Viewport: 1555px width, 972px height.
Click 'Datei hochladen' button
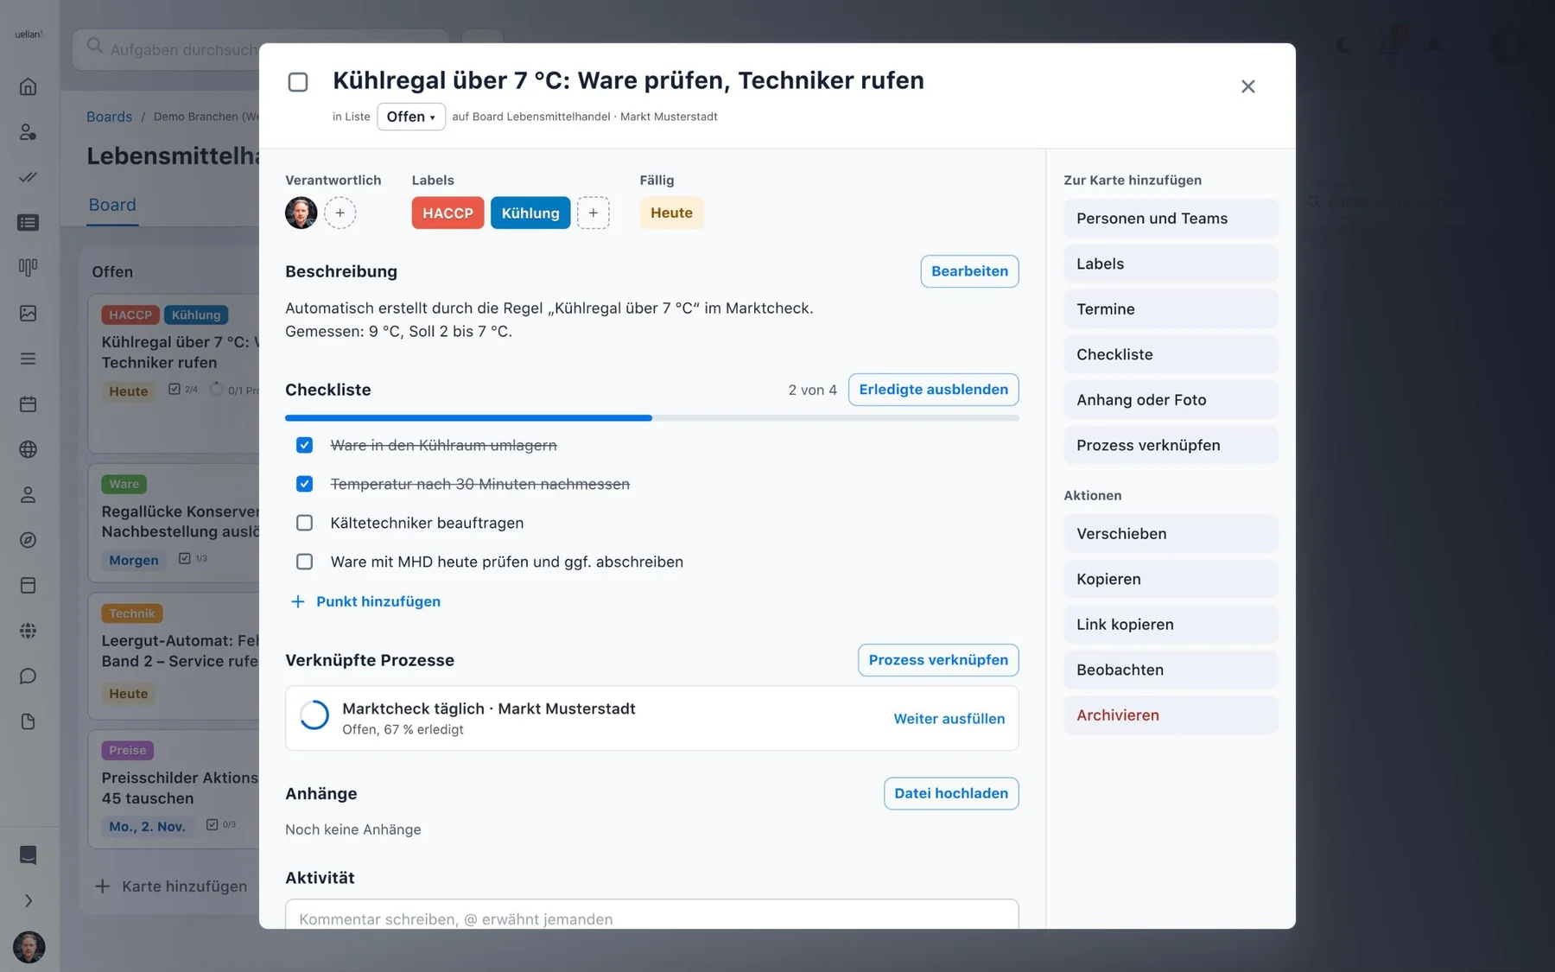click(x=951, y=793)
